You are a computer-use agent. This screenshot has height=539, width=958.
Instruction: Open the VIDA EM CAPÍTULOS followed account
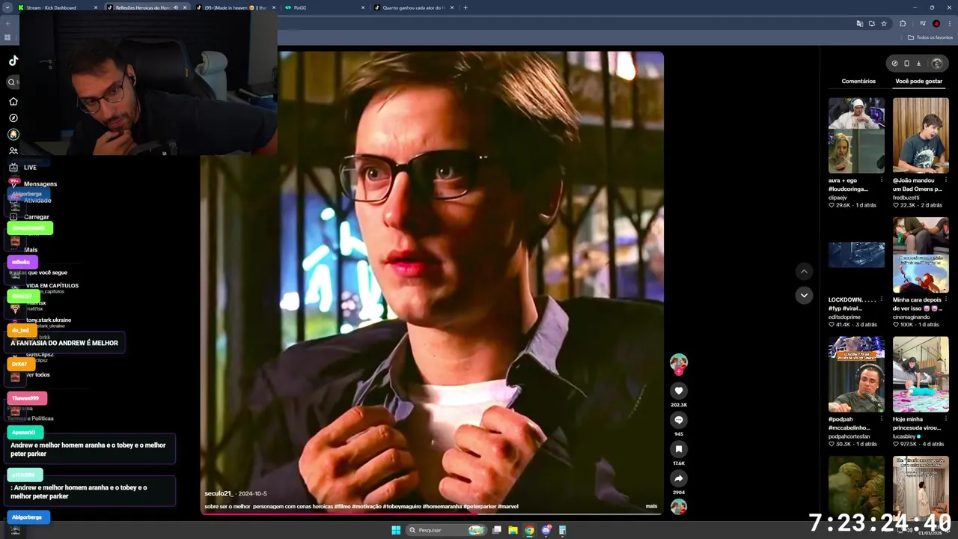click(52, 287)
